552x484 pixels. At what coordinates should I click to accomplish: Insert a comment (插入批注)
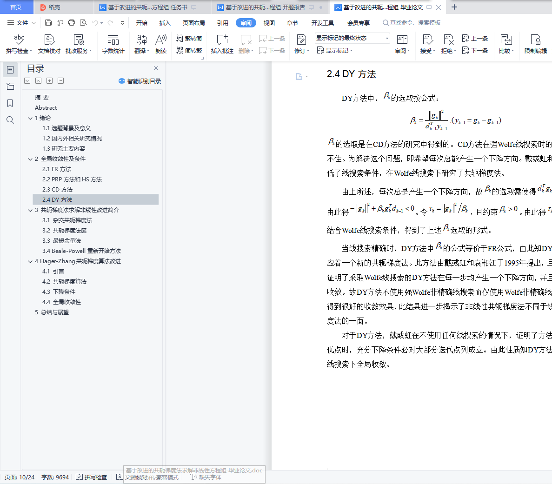pos(222,44)
